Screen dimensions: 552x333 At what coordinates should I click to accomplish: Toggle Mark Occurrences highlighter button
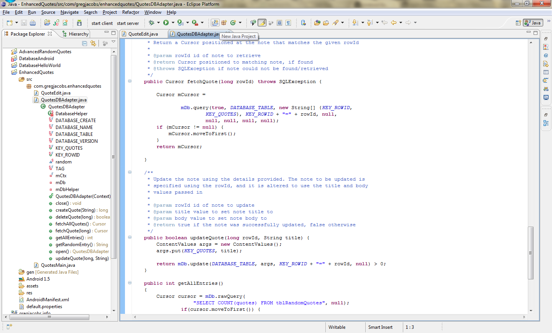(x=262, y=23)
